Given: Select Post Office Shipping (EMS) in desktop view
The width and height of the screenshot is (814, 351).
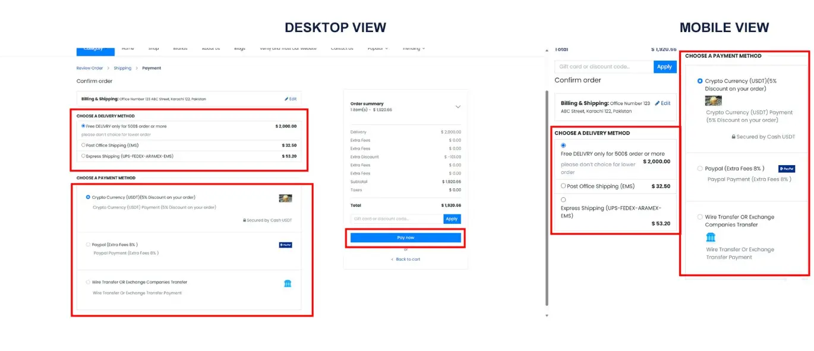Looking at the screenshot, I should [83, 145].
